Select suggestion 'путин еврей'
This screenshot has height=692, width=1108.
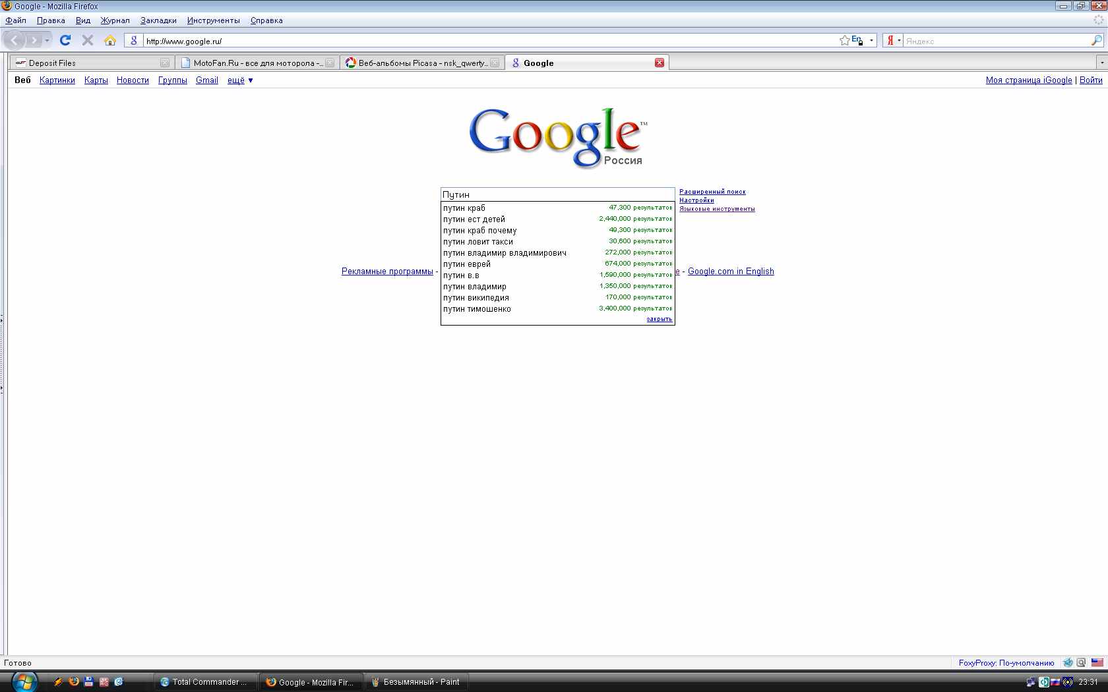tap(558, 264)
